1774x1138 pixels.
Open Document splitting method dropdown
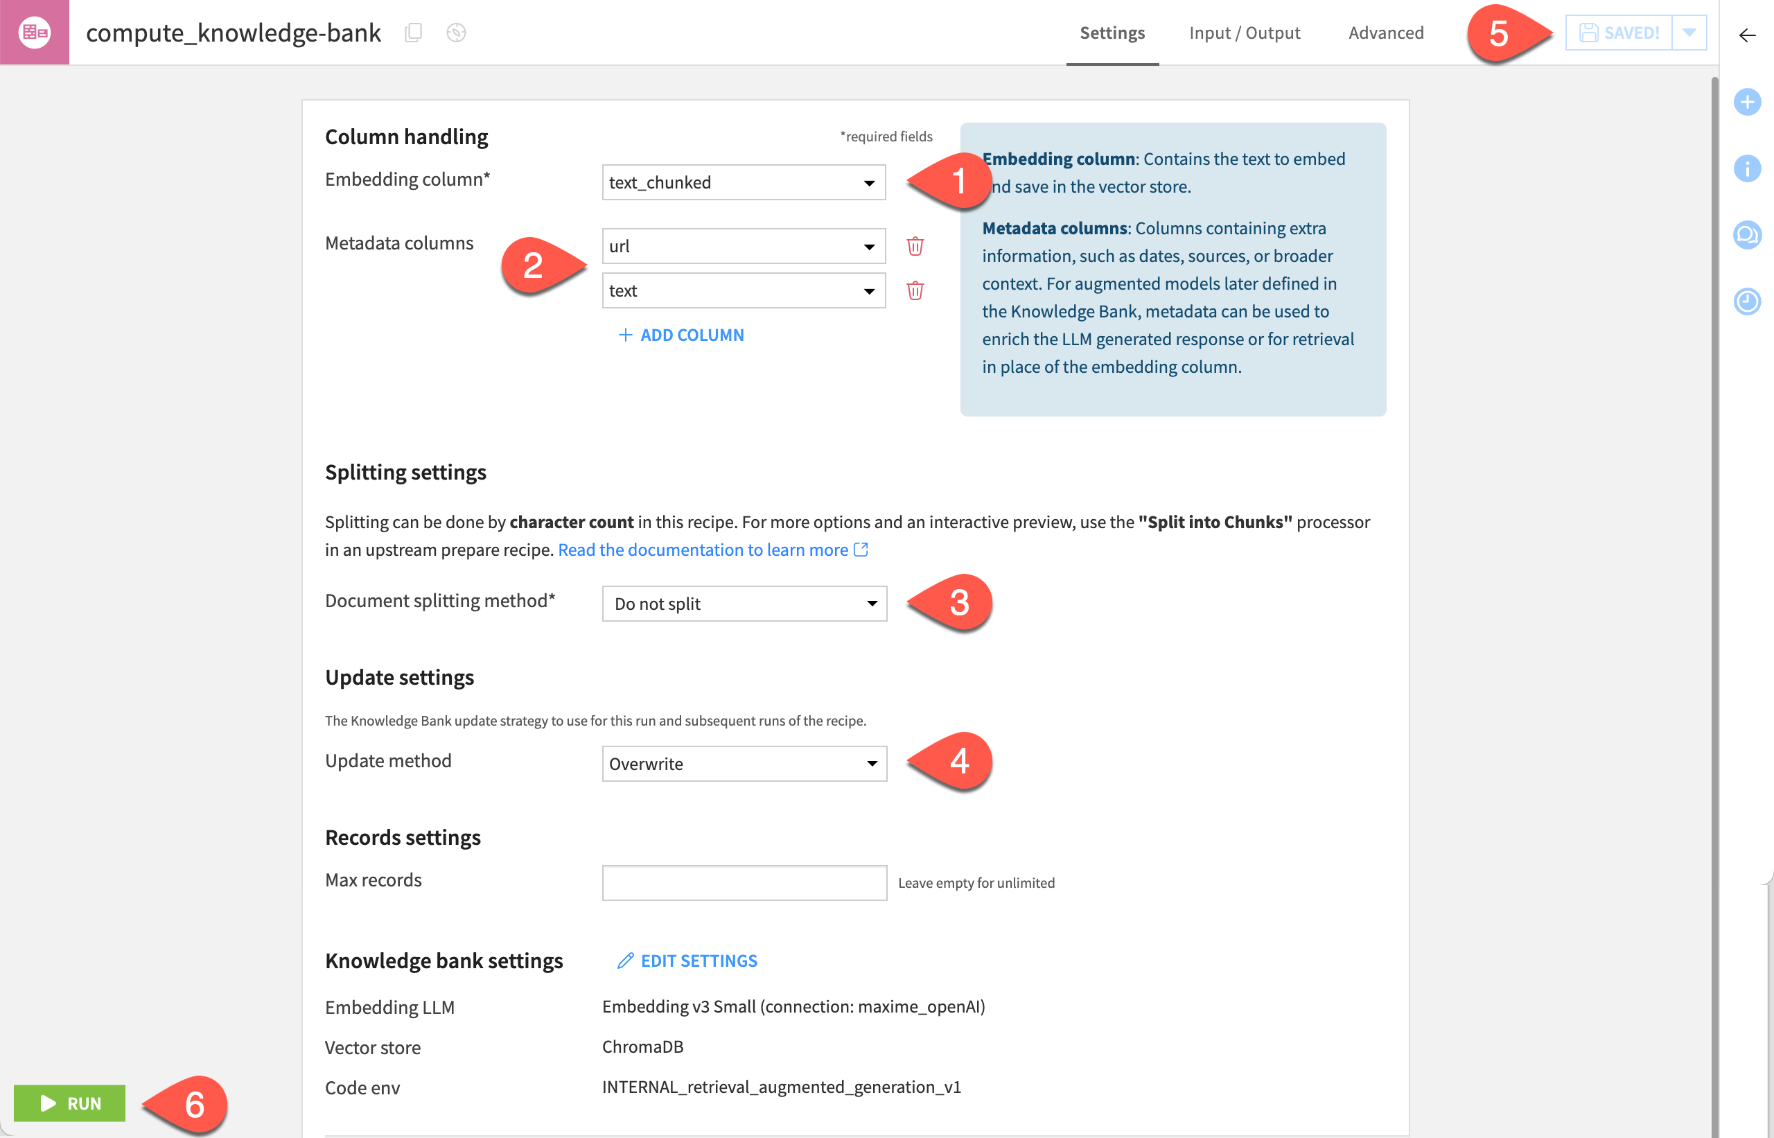(745, 604)
